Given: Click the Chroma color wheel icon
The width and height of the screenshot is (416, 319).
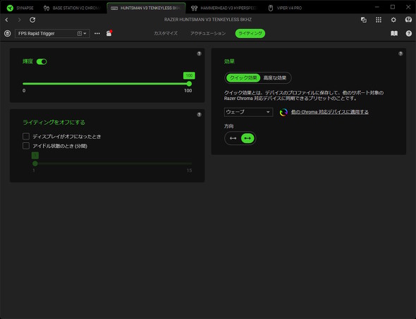Looking at the screenshot, I should pyautogui.click(x=283, y=113).
